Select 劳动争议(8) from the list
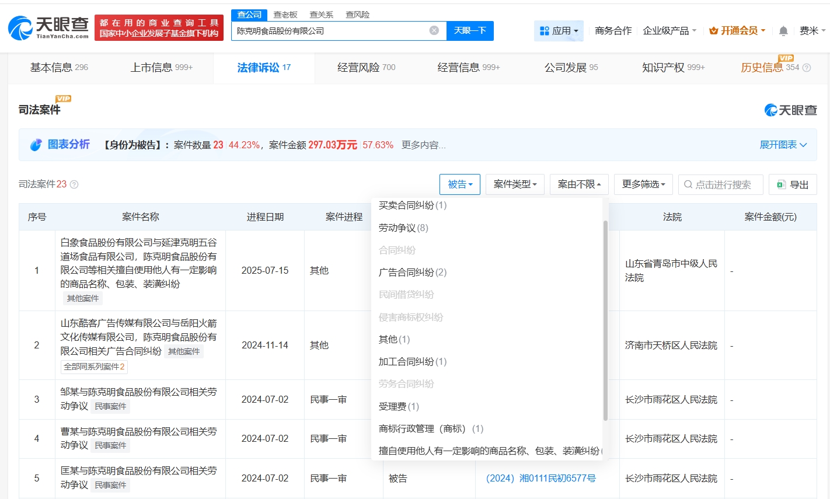Viewport: 830px width, 499px height. coord(403,228)
